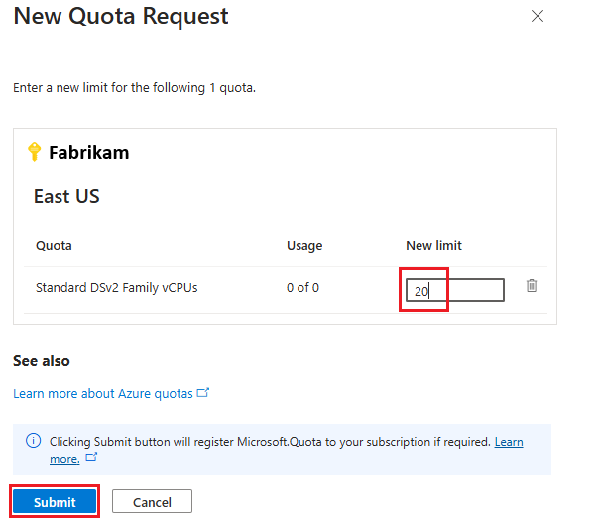The height and width of the screenshot is (529, 599).
Task: Click the 0 of 0 usage value
Action: [302, 288]
